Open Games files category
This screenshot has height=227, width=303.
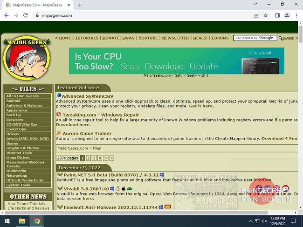pyautogui.click(x=28, y=143)
